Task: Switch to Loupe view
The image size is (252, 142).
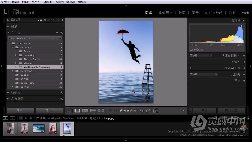Action: (x=77, y=110)
